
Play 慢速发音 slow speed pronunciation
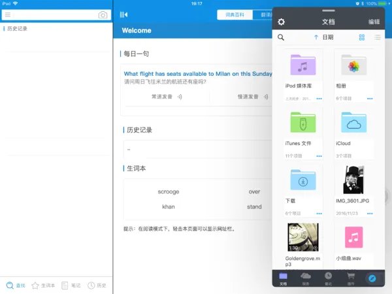pyautogui.click(x=252, y=97)
